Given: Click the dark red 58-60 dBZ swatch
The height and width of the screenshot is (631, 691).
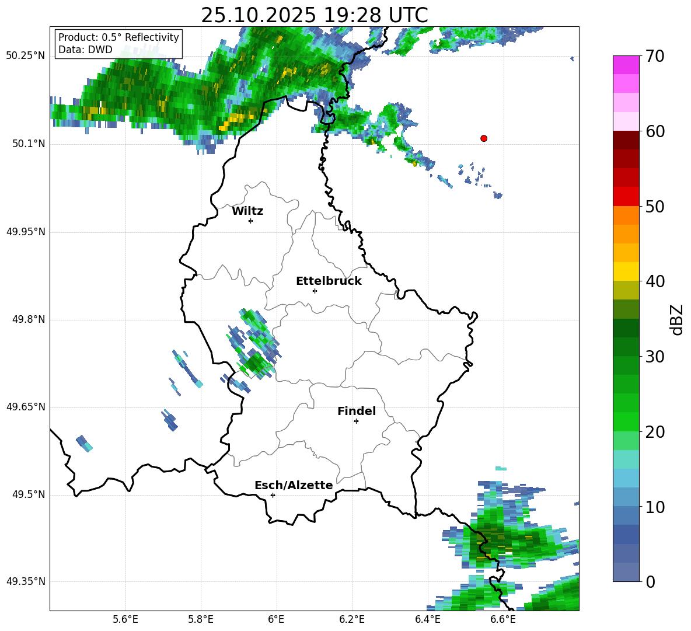Looking at the screenshot, I should coord(626,140).
